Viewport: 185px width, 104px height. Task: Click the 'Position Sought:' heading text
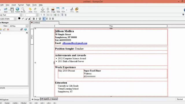[x=65, y=49]
